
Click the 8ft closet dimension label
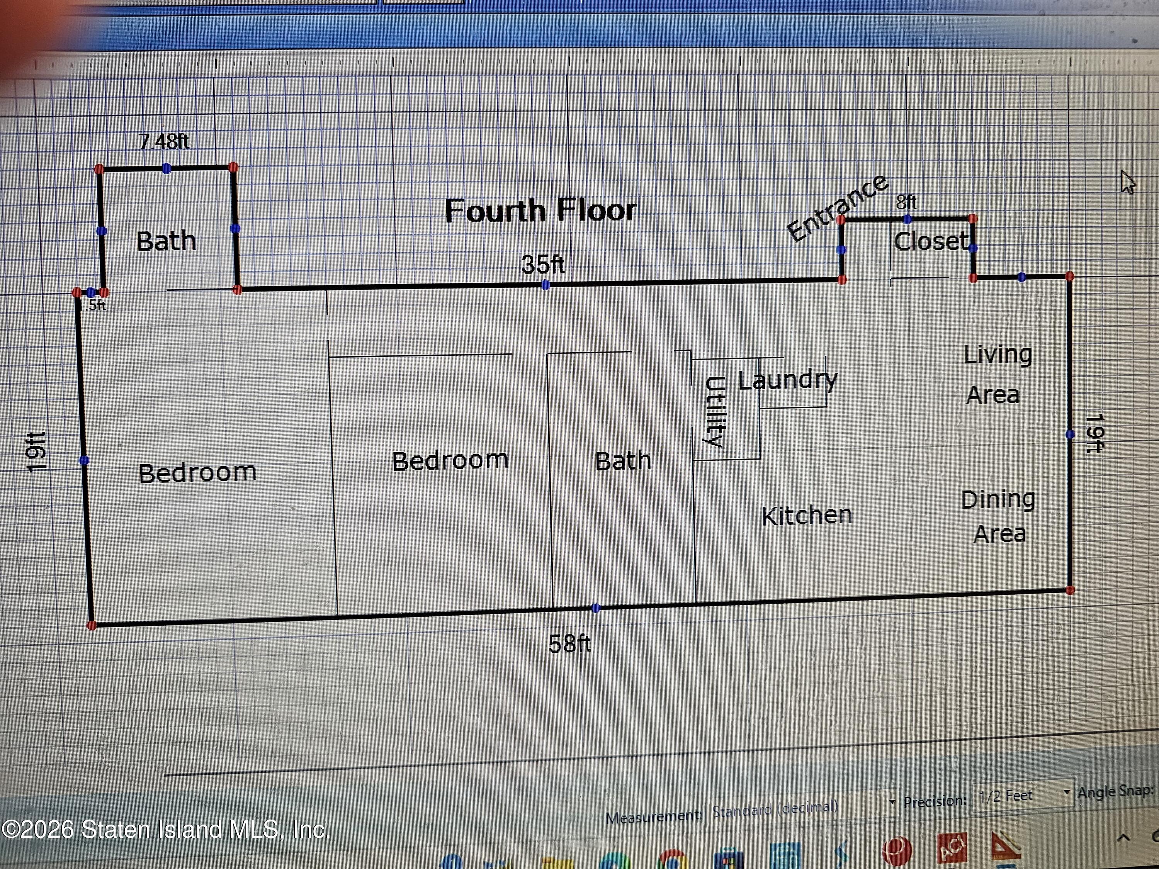[x=906, y=202]
